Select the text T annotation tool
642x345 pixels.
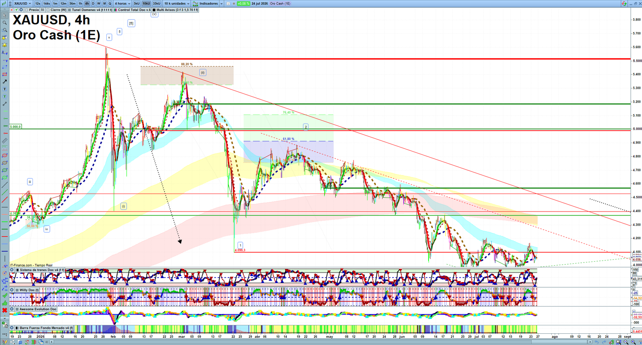[4, 89]
